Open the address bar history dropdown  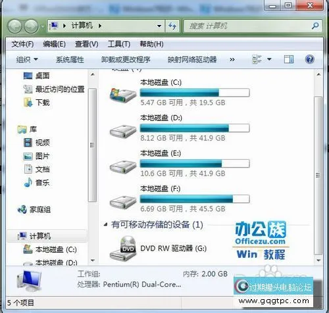159,26
